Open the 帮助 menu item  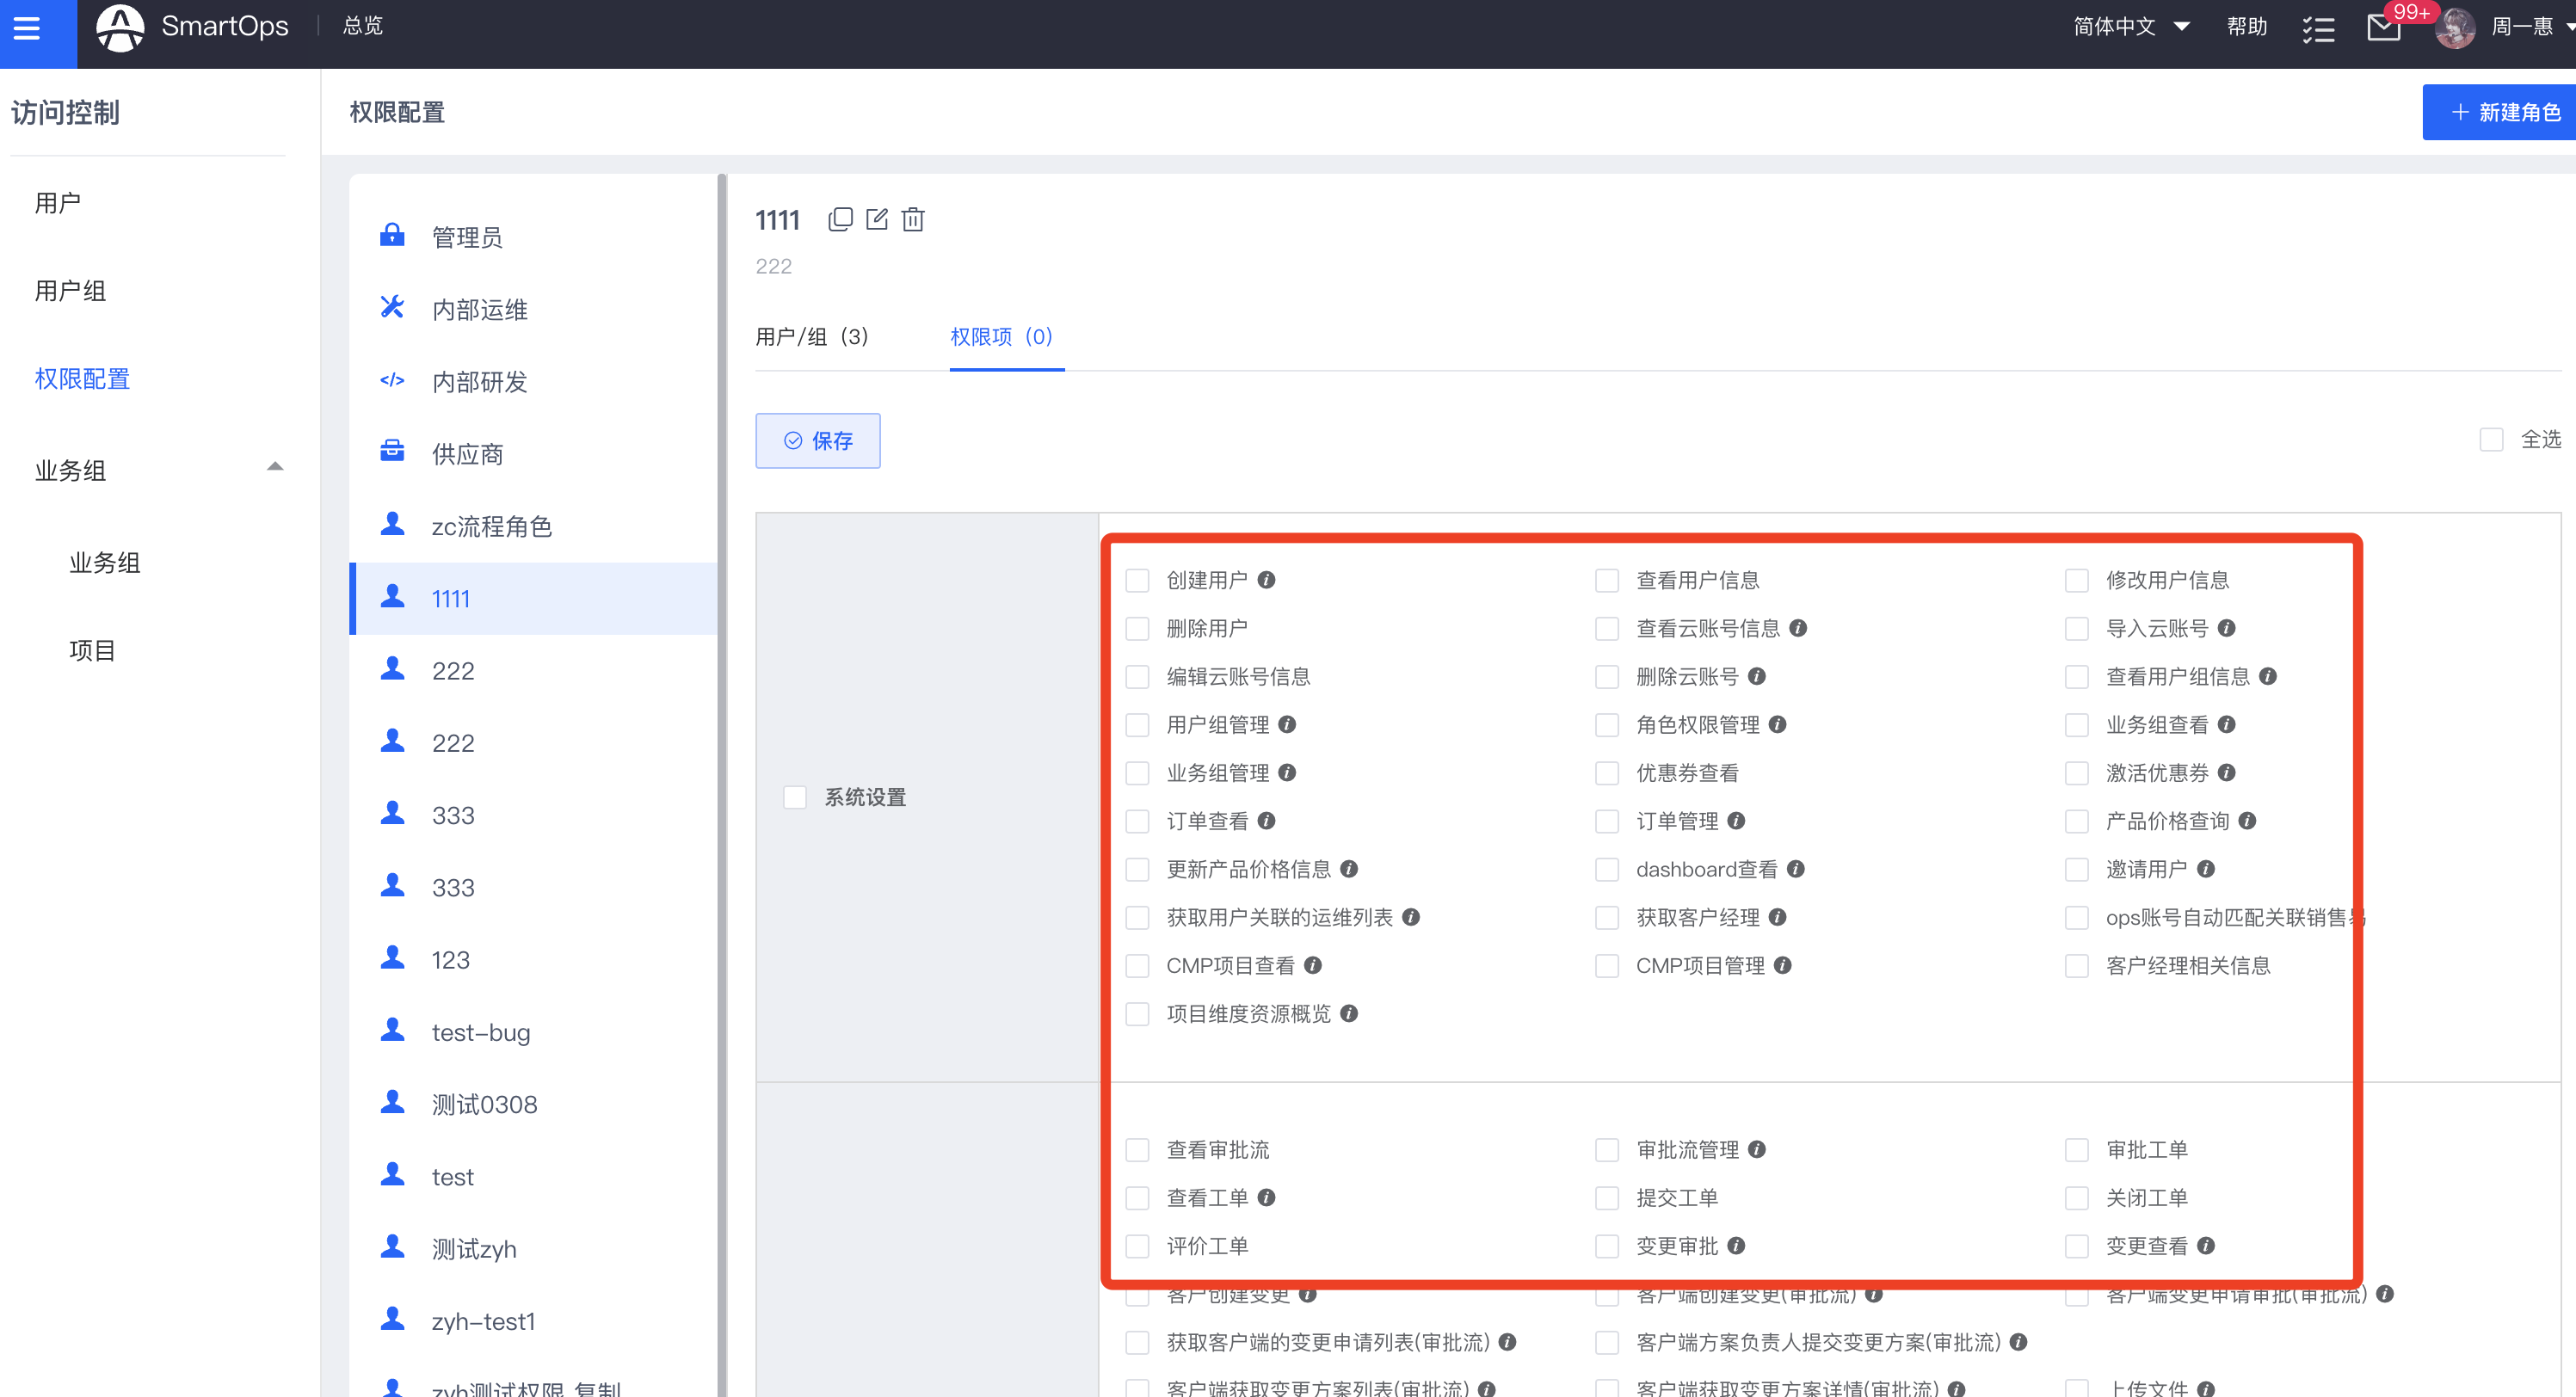[2247, 27]
